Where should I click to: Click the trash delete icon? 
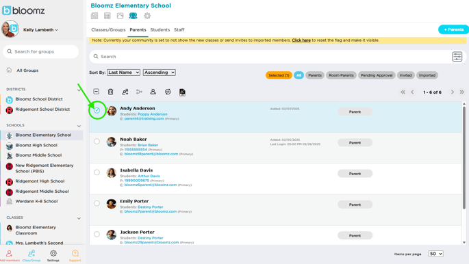tap(111, 92)
